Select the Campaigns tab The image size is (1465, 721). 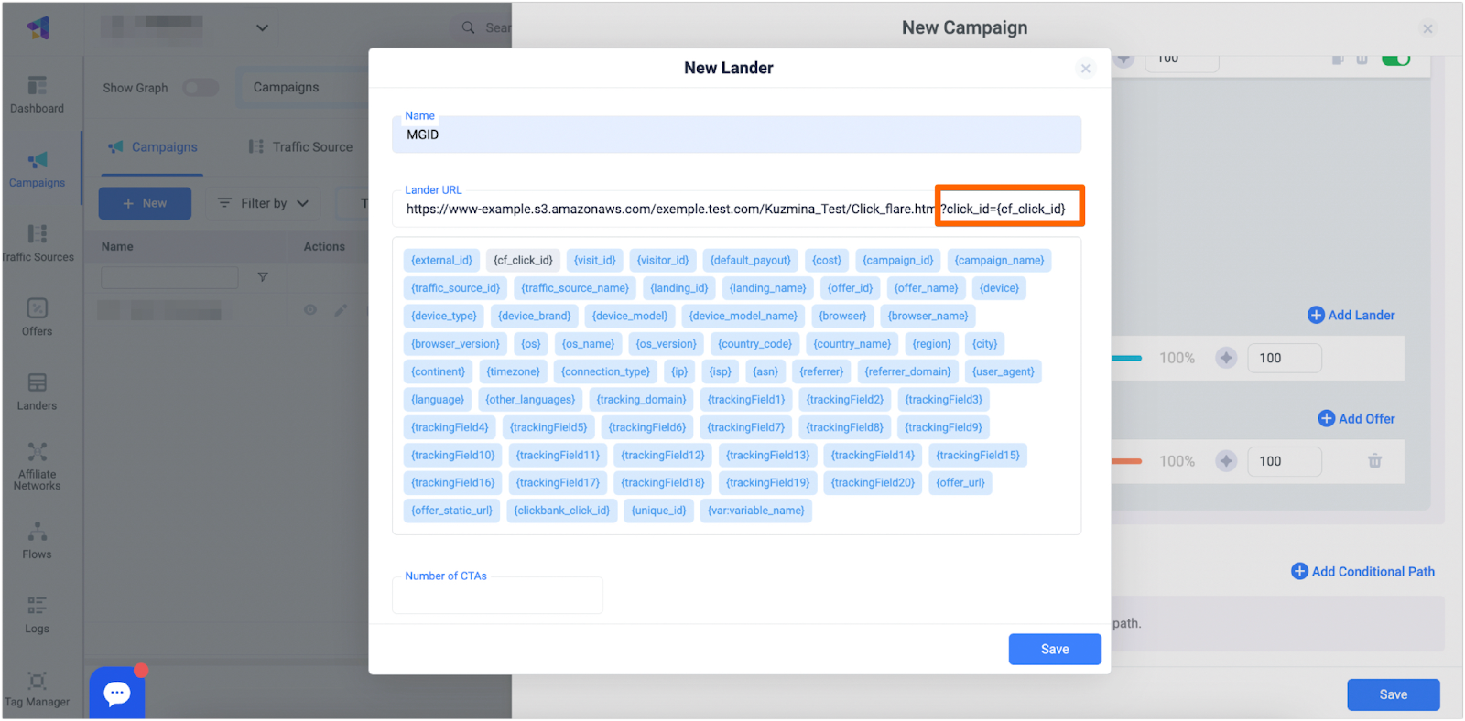pos(153,147)
